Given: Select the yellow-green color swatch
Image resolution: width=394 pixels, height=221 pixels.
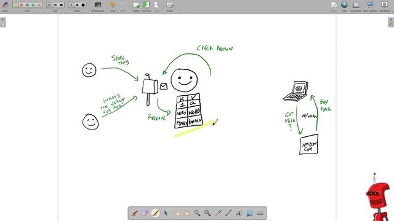Looking at the screenshot, I should tap(15, 5).
